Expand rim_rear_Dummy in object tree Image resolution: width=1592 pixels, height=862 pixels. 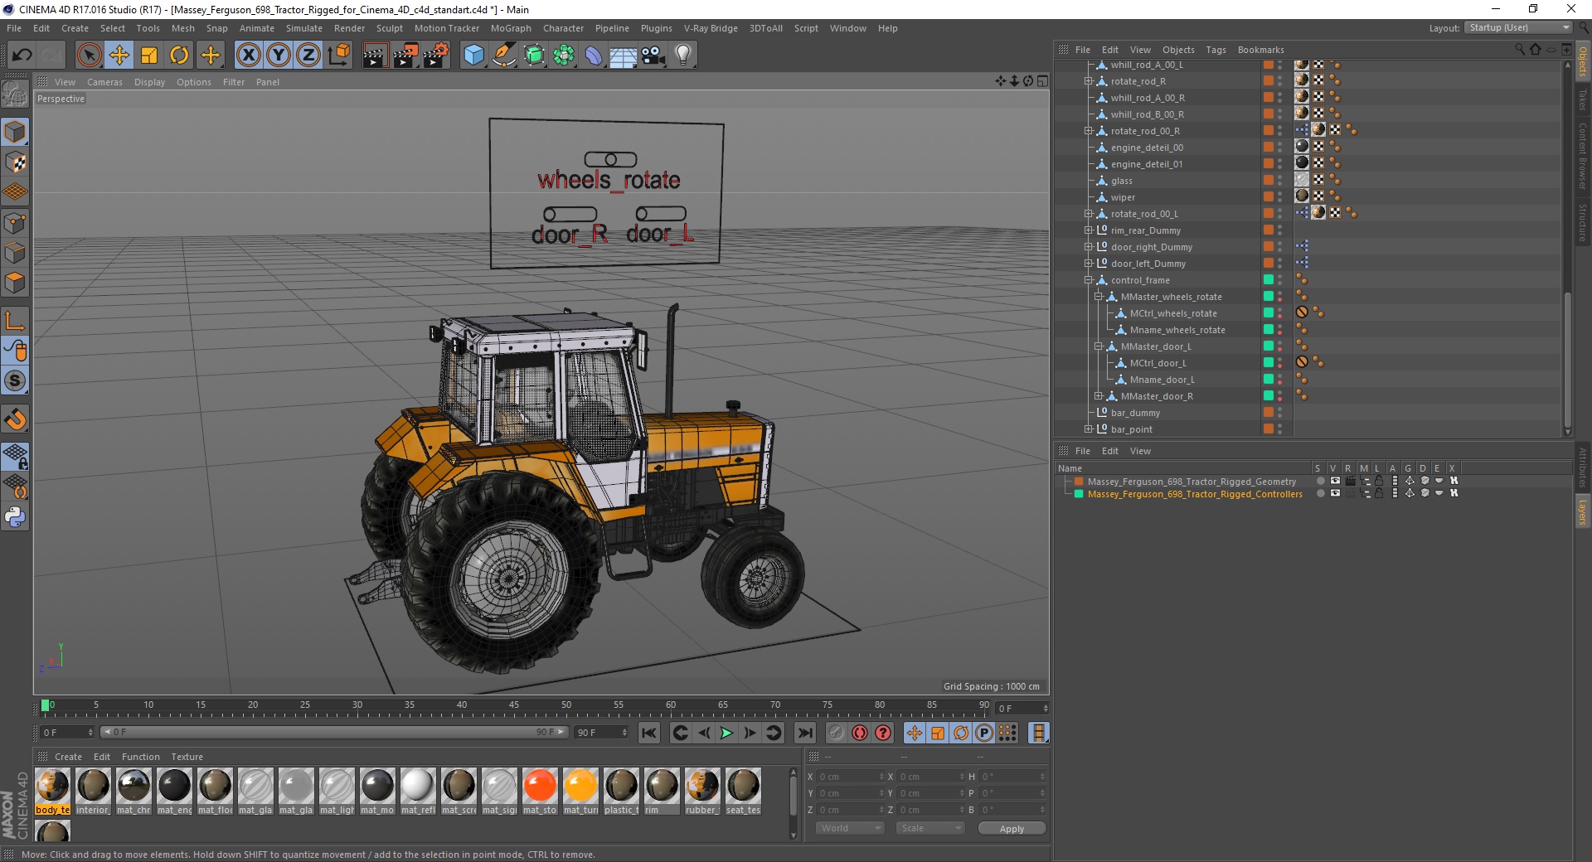pos(1088,230)
